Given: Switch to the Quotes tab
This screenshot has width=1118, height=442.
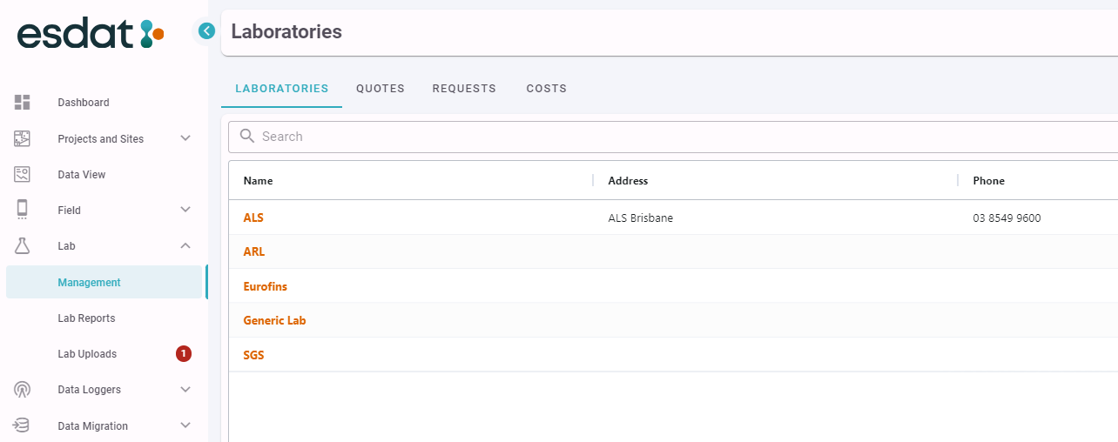Looking at the screenshot, I should [x=381, y=89].
